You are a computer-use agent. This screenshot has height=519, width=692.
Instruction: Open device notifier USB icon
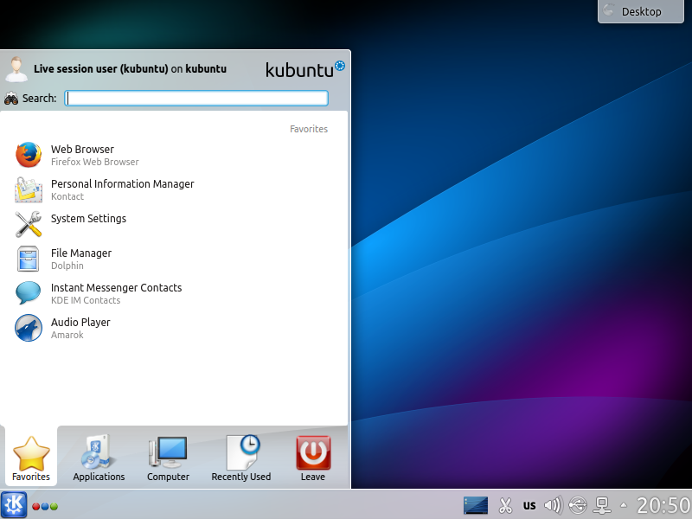[578, 505]
